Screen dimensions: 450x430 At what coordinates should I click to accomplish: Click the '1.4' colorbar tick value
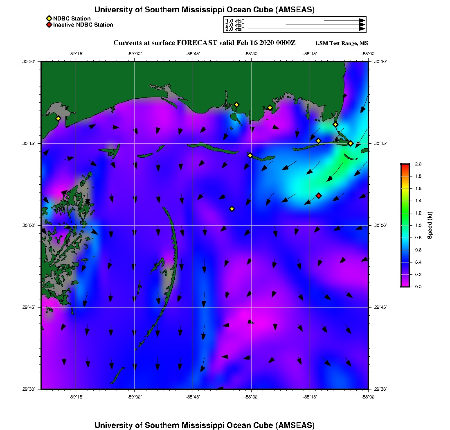tap(418, 201)
